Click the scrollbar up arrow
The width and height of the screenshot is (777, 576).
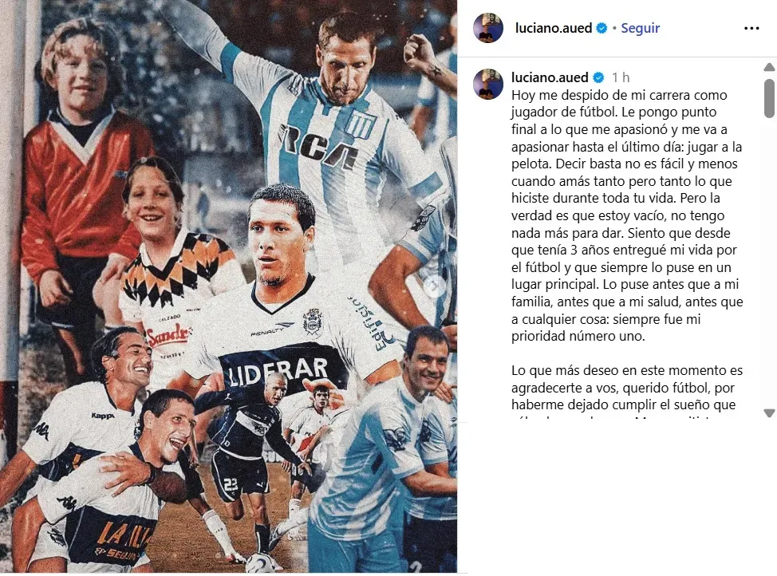tap(769, 67)
